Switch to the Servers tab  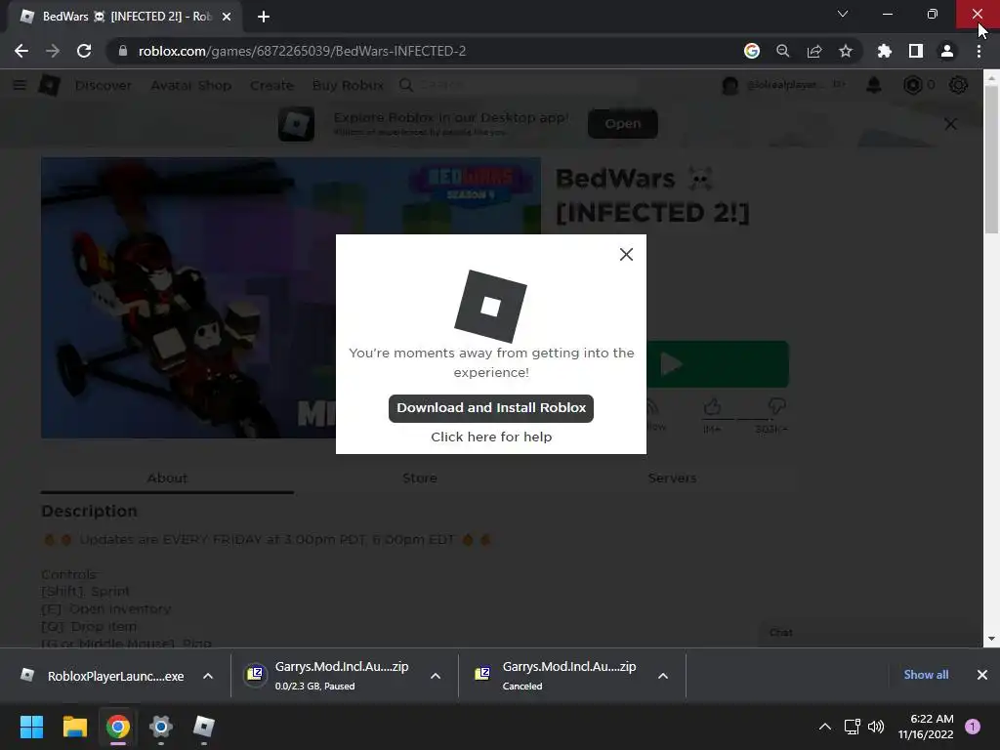672,479
